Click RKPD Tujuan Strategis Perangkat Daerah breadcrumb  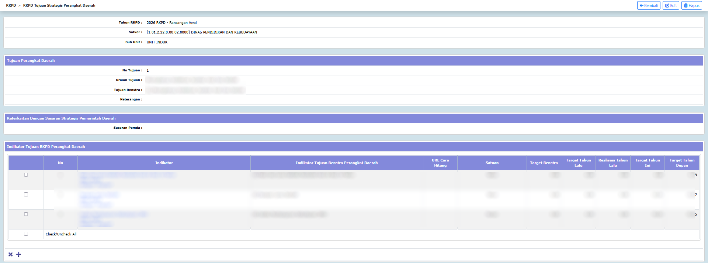click(59, 6)
